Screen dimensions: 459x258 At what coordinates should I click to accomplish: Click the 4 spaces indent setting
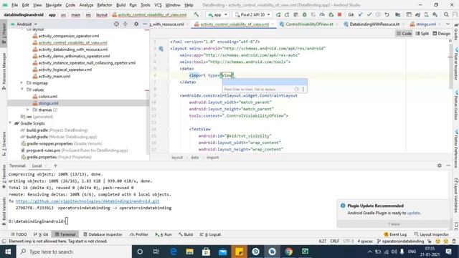[x=365, y=242]
